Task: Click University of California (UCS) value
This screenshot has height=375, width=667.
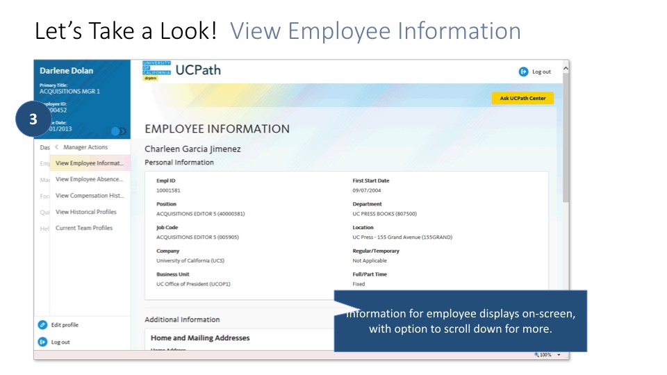Action: [190, 260]
